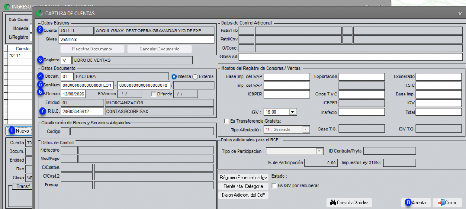Click the 70111 cell in Ingreso de Asientos grid

(20, 55)
